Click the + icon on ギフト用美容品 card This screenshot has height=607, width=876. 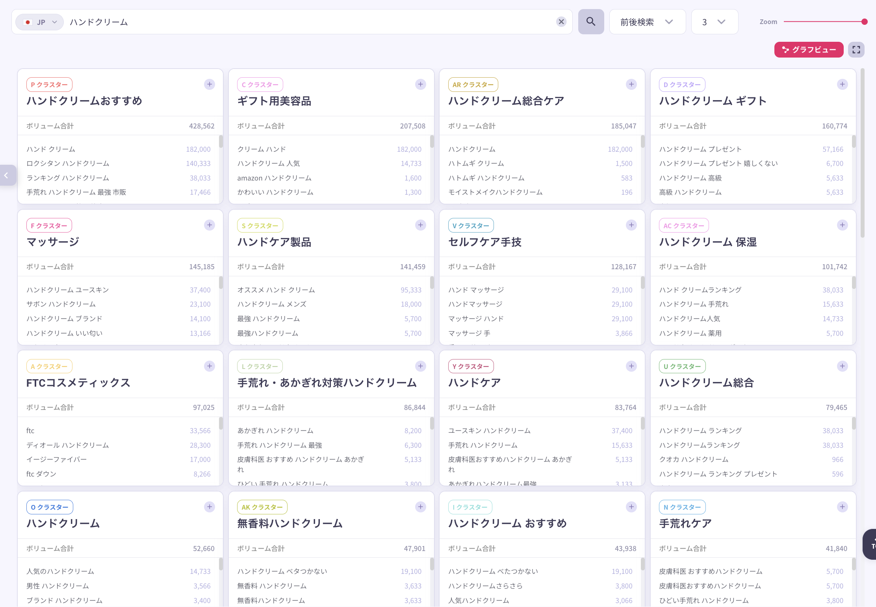click(420, 84)
